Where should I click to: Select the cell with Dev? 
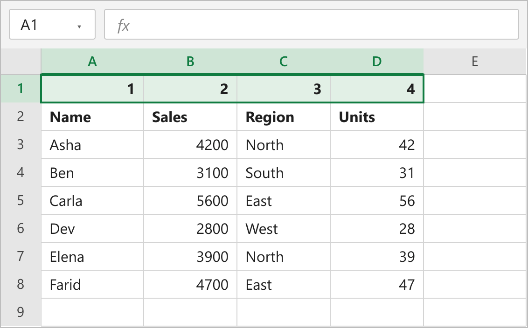[x=92, y=228]
